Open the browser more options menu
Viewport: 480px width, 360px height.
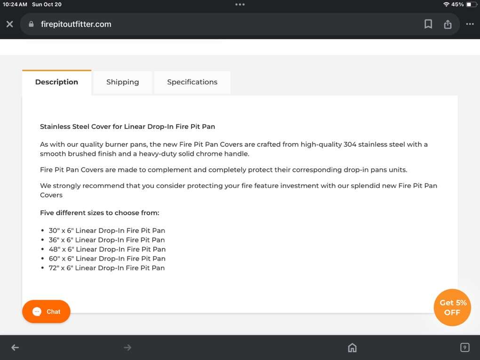click(470, 24)
